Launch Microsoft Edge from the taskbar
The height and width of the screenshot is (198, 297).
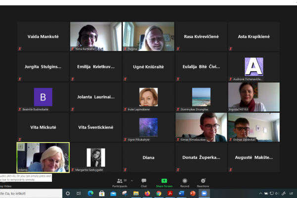[91, 194]
